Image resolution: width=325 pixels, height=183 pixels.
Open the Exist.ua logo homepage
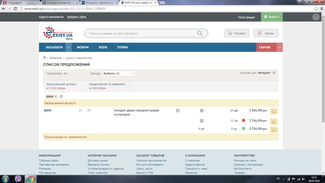pyautogui.click(x=58, y=33)
